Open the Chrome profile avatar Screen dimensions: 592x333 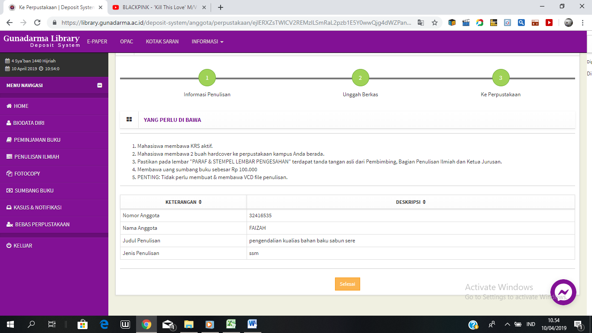tap(569, 23)
